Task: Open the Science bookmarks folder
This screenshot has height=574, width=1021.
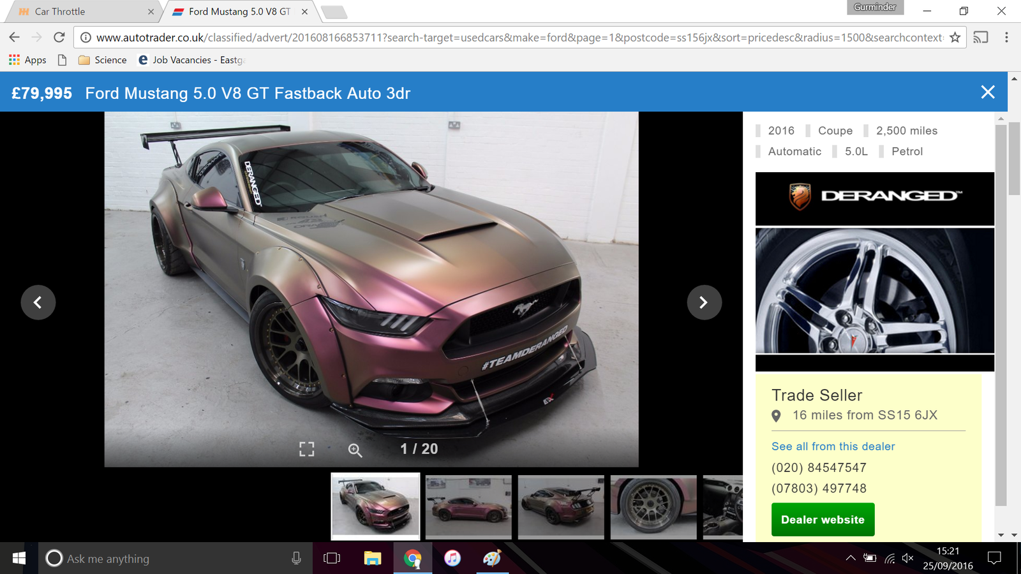Action: point(103,60)
